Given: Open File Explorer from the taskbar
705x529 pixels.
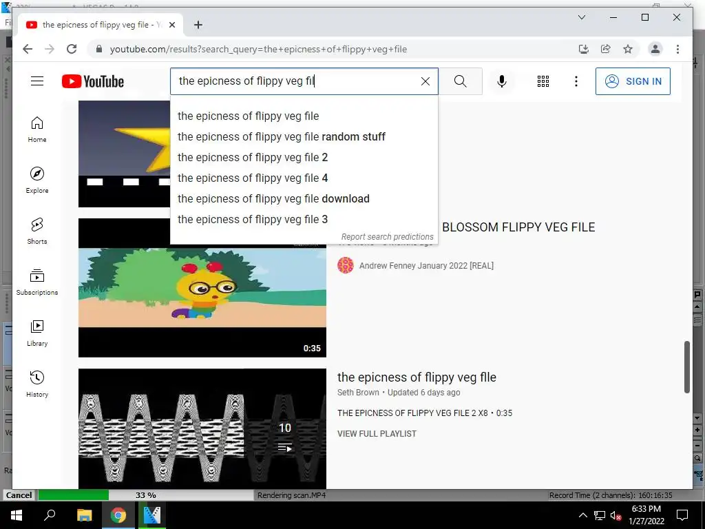Looking at the screenshot, I should tap(84, 515).
